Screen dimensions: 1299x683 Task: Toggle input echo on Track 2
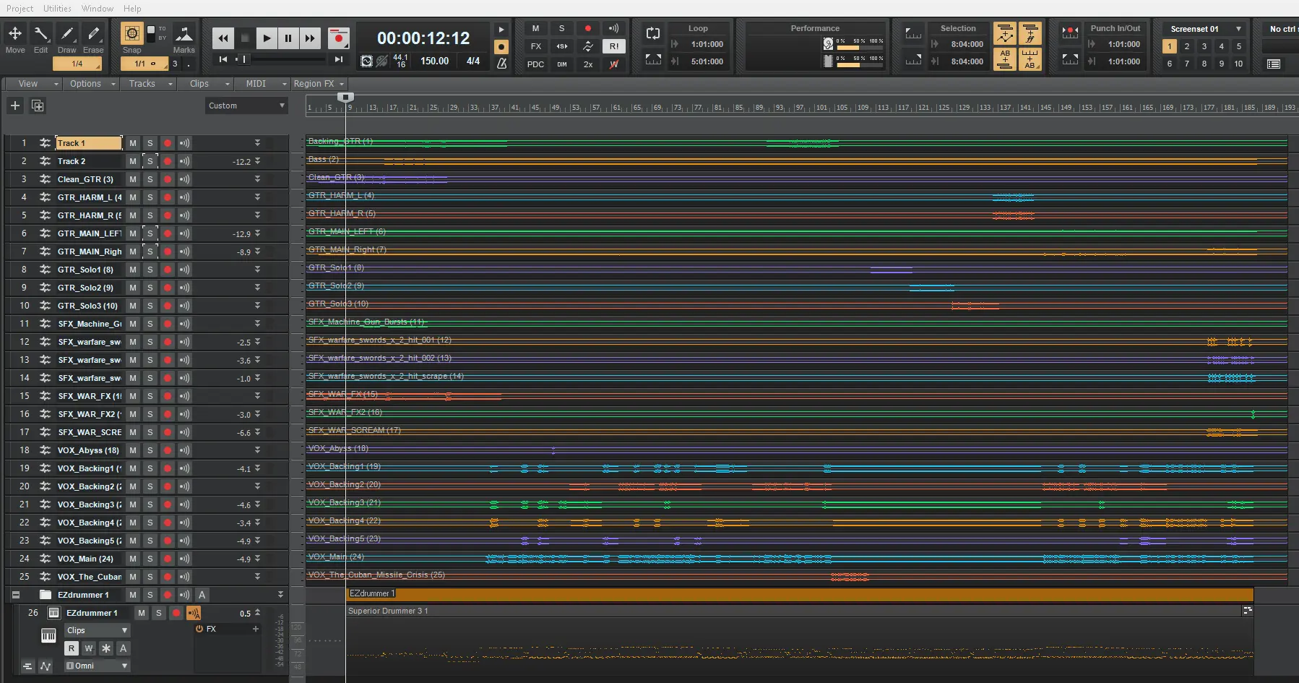tap(185, 161)
